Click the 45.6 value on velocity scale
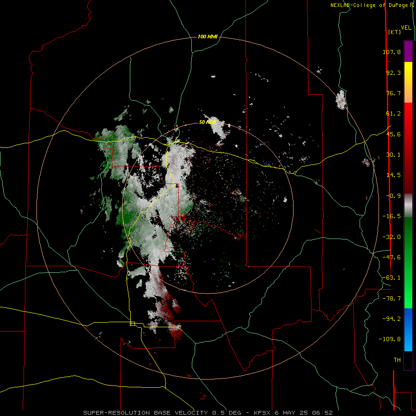The image size is (416, 416). pos(393,134)
